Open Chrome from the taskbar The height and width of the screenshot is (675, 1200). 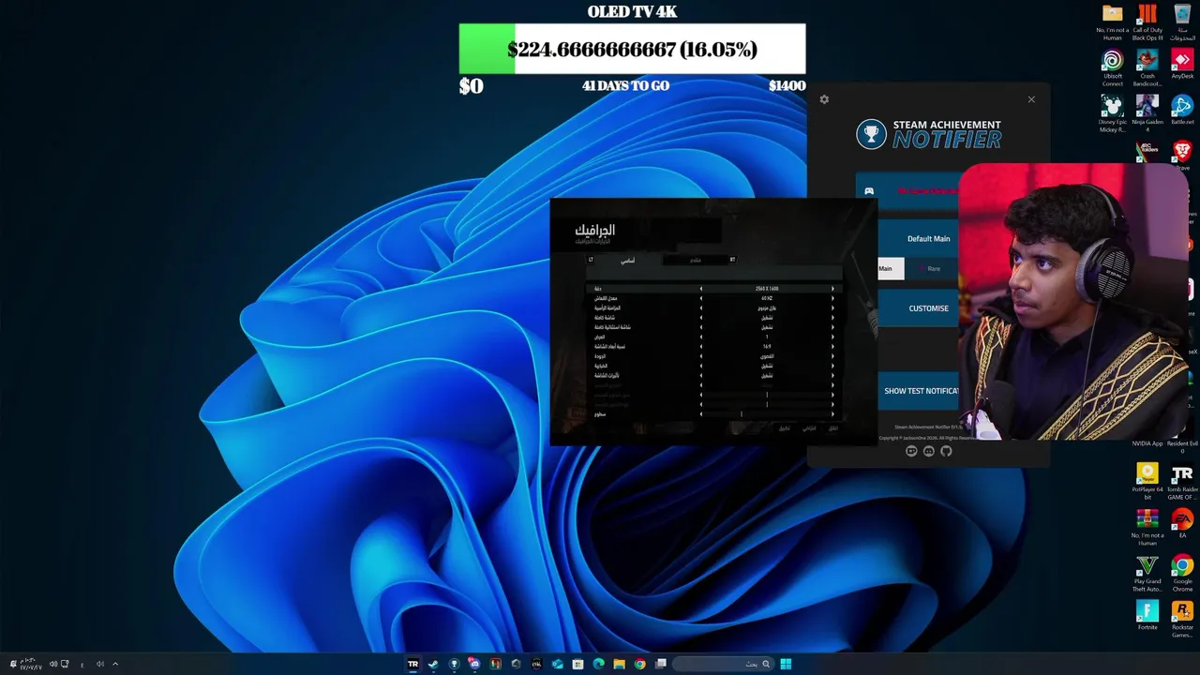(639, 664)
